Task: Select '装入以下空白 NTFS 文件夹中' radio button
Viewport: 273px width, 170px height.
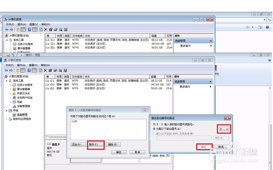Action: [x=154, y=134]
